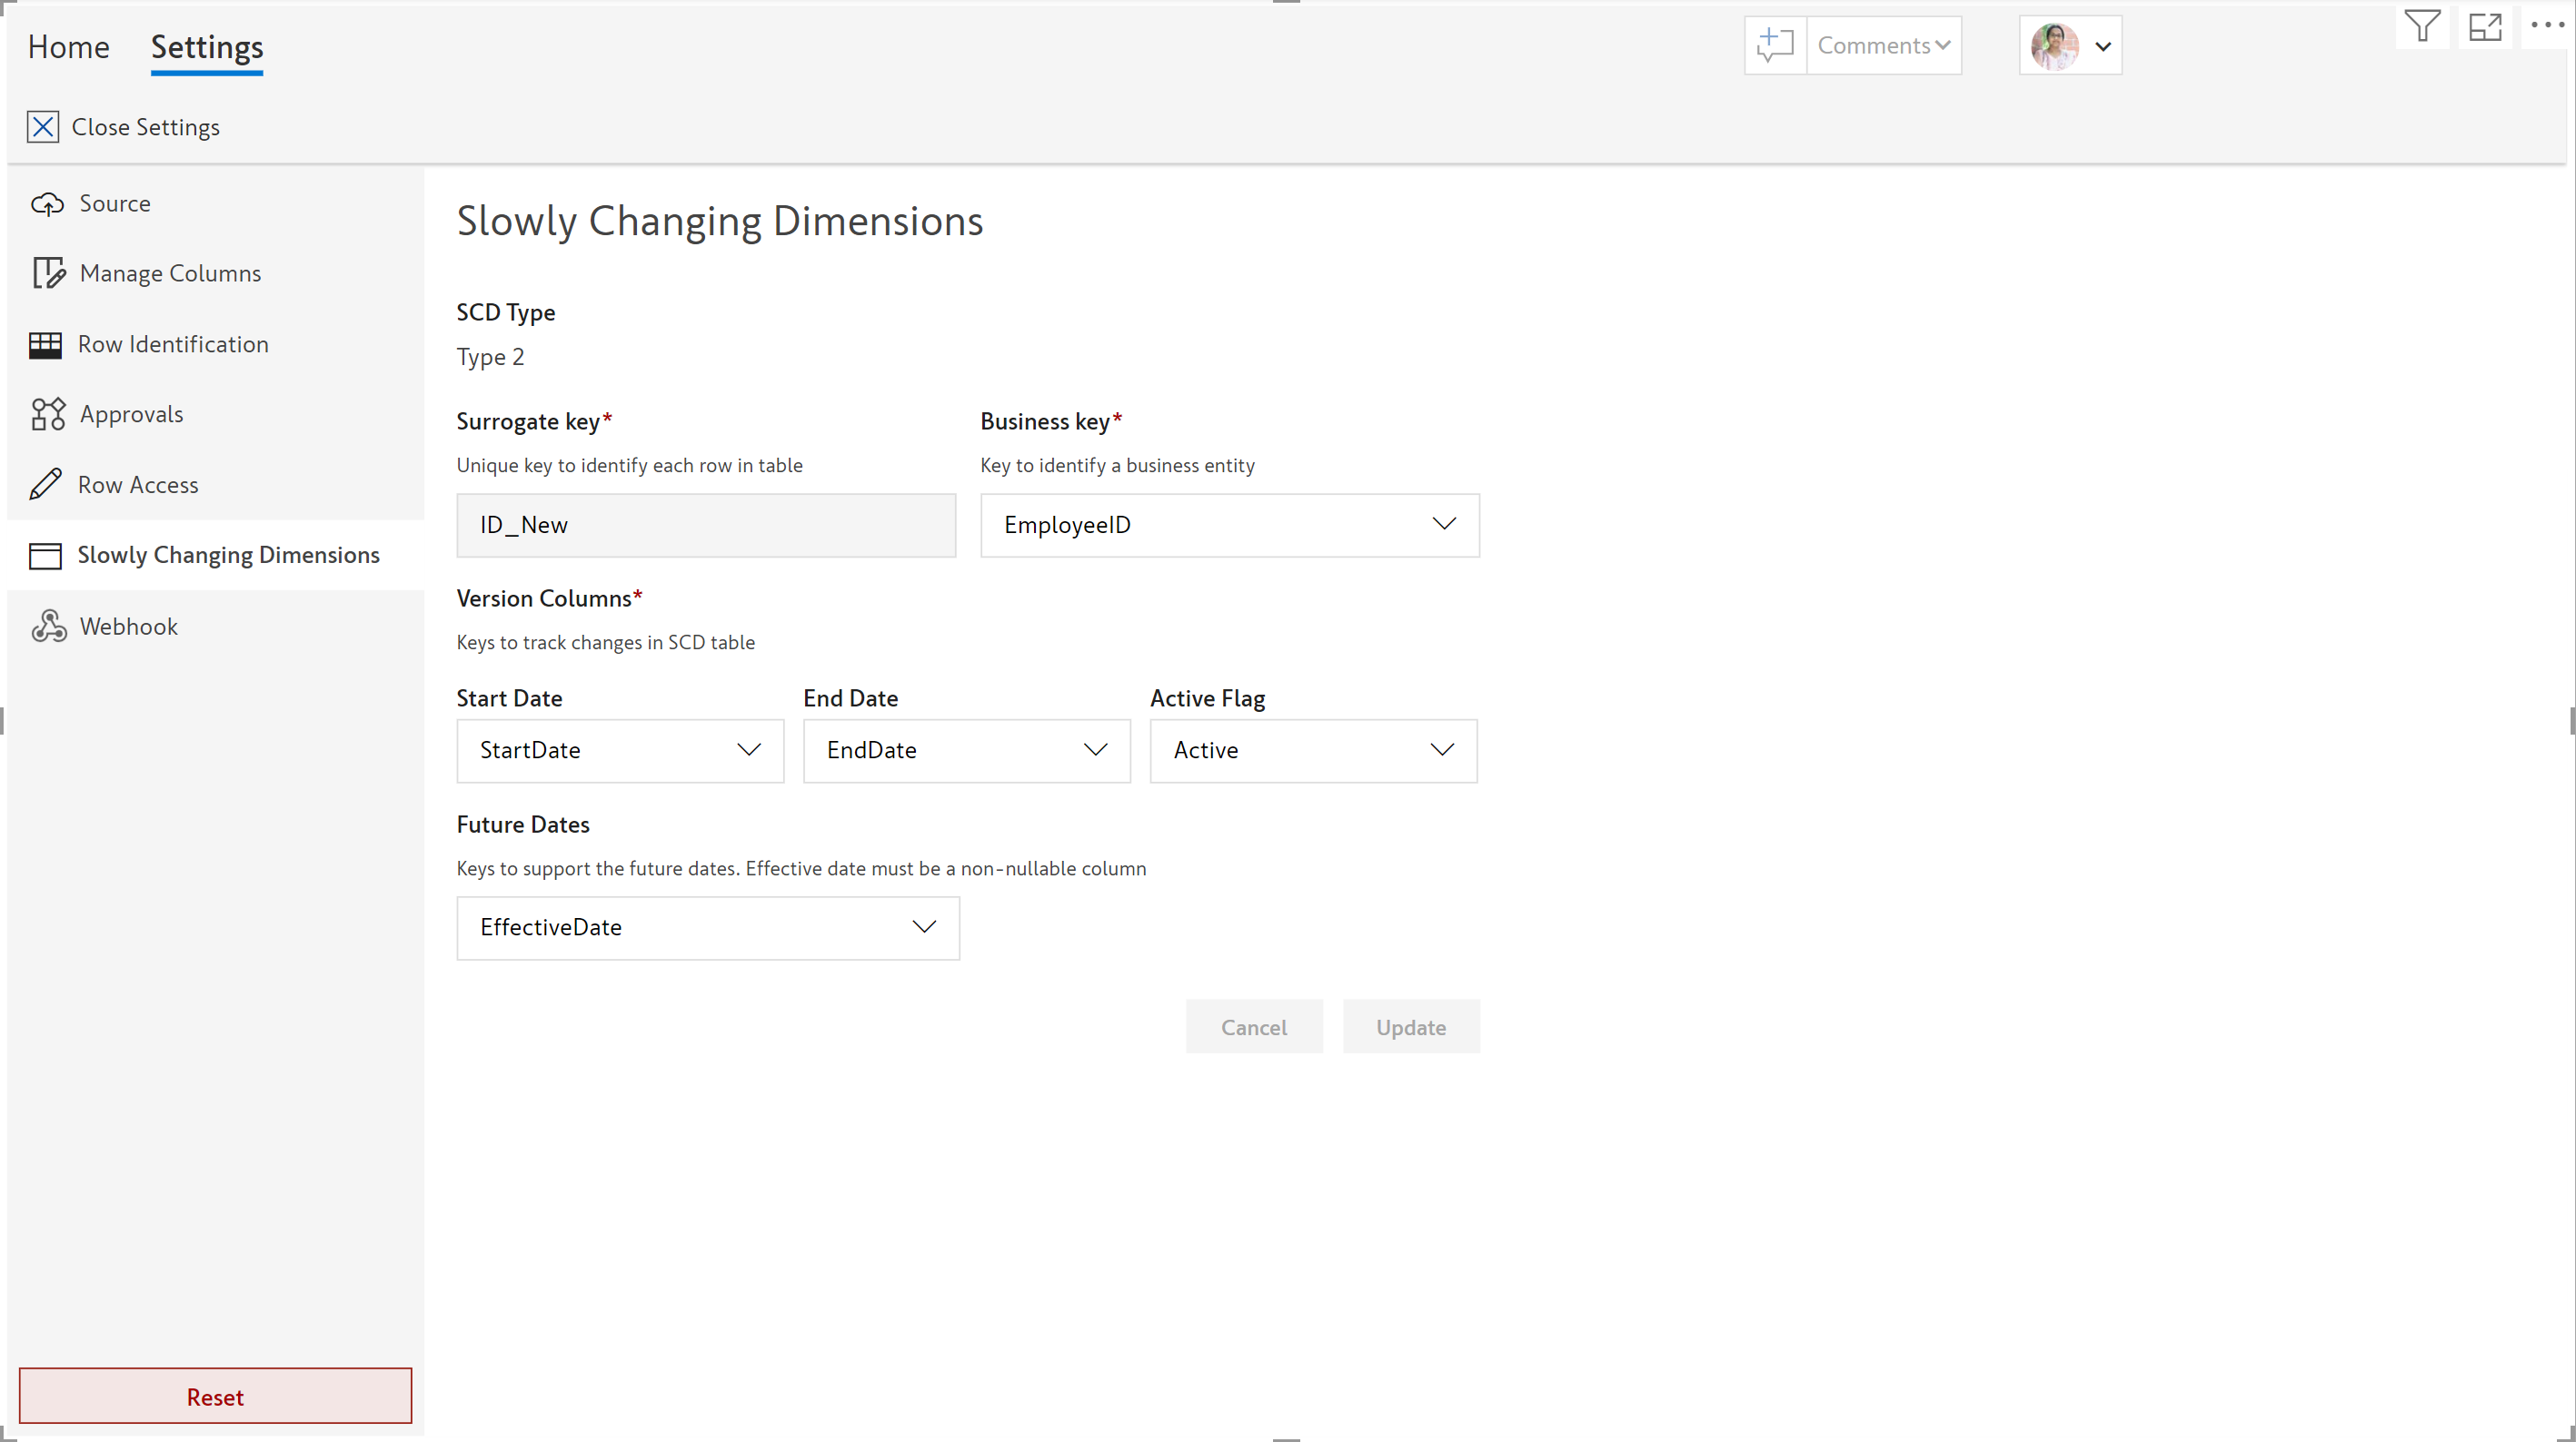
Task: Click the Source cloud upload icon
Action: (47, 203)
